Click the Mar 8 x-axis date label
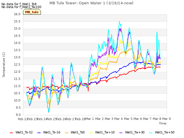Image resolution: width=184 pixels, height=138 pixels. click(157, 119)
